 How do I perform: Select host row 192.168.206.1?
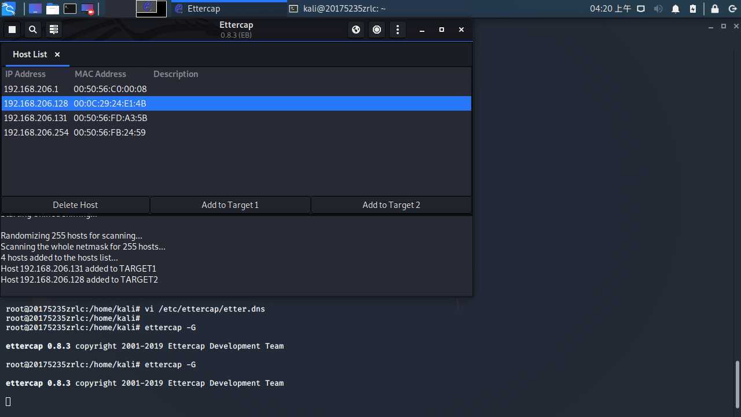tap(236, 89)
